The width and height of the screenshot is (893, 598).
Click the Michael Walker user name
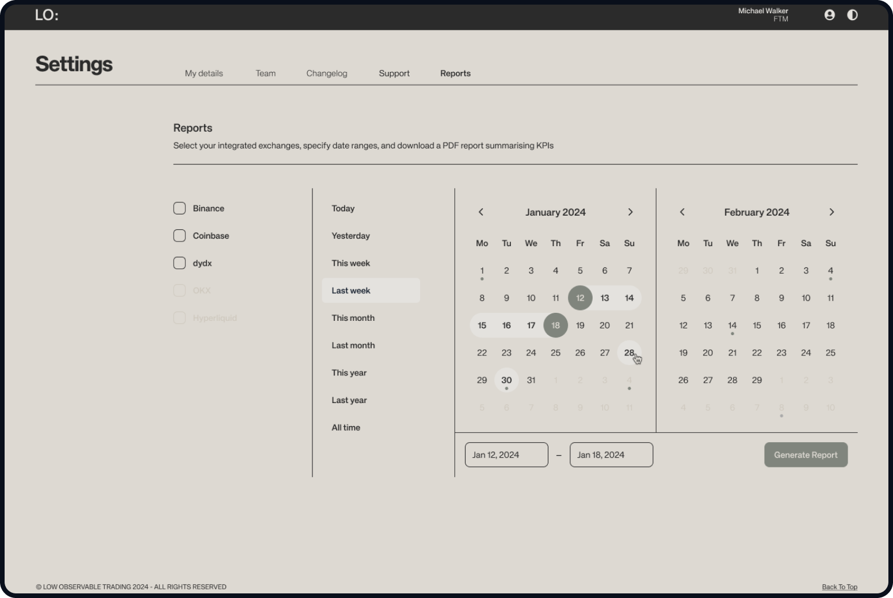point(763,11)
